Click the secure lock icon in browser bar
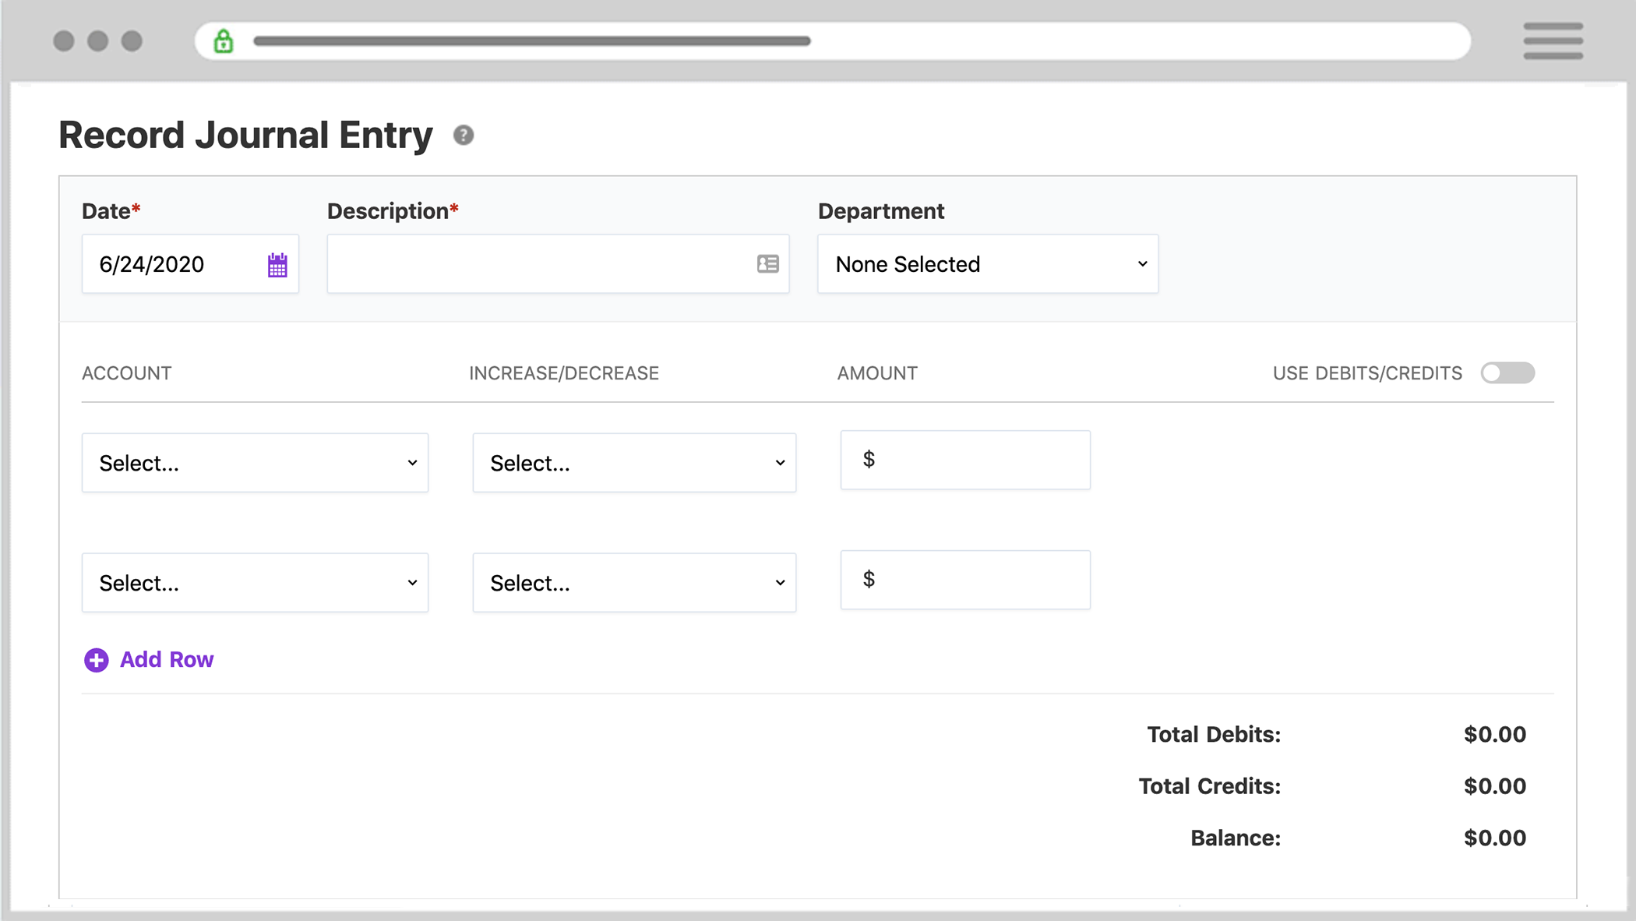1636x921 pixels. tap(224, 39)
